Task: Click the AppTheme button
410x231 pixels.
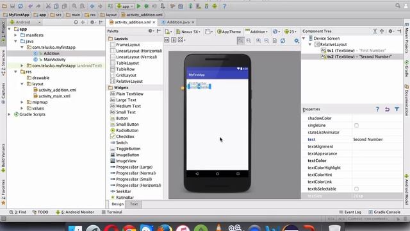Action: point(229,31)
